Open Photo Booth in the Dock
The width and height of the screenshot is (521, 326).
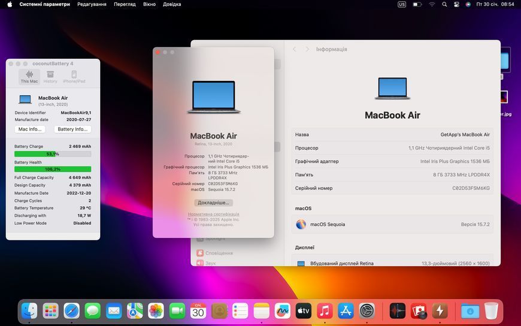[x=419, y=311]
